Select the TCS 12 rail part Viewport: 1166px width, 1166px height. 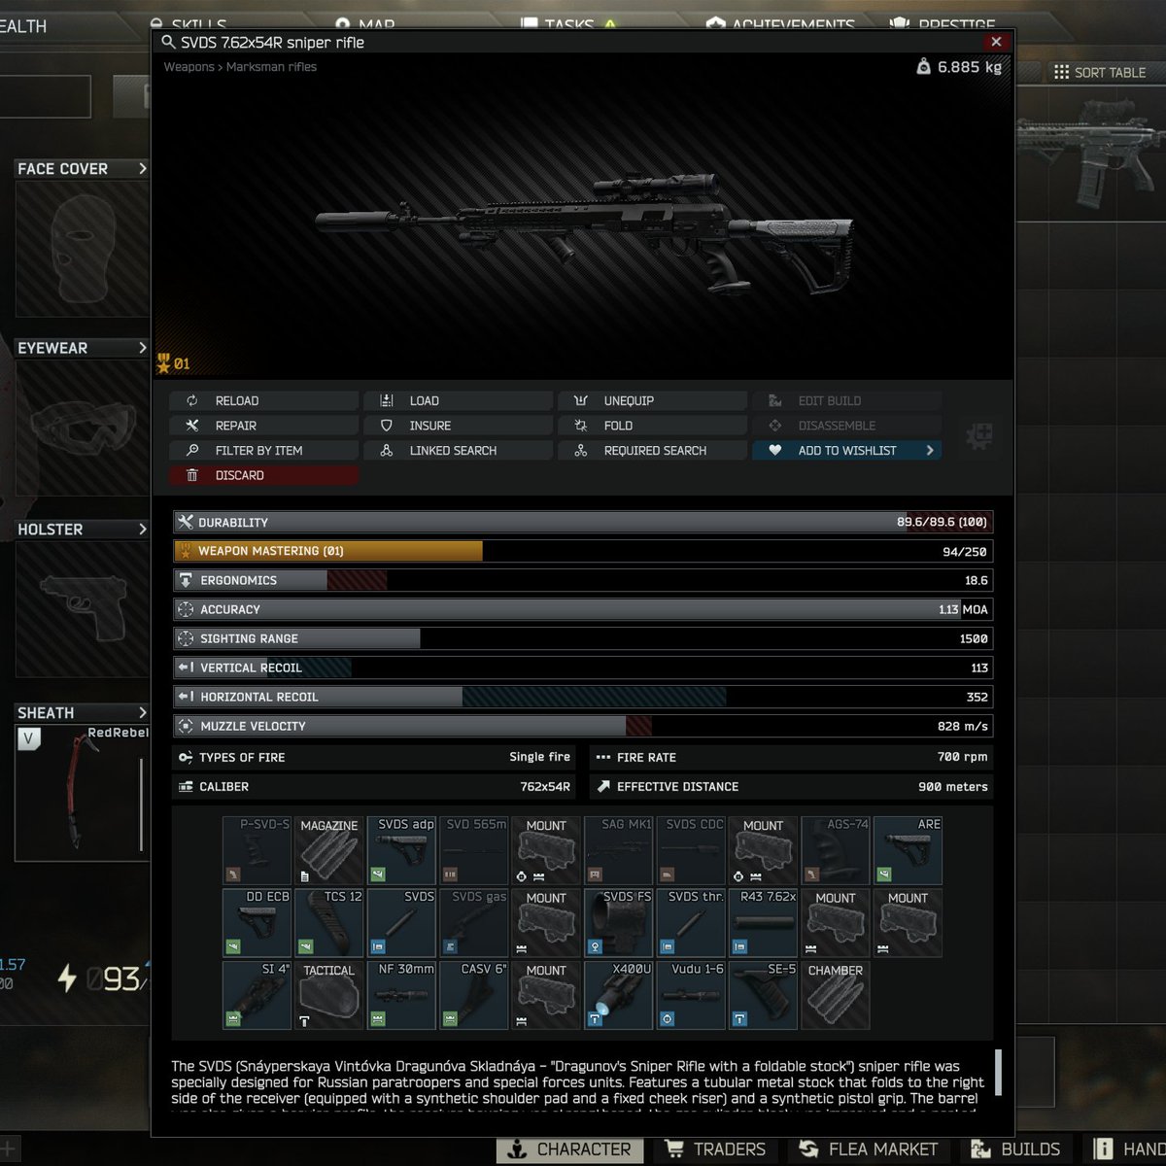329,923
